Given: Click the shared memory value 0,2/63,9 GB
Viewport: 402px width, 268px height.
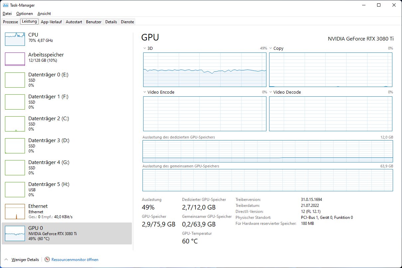Looking at the screenshot, I should click(199, 224).
